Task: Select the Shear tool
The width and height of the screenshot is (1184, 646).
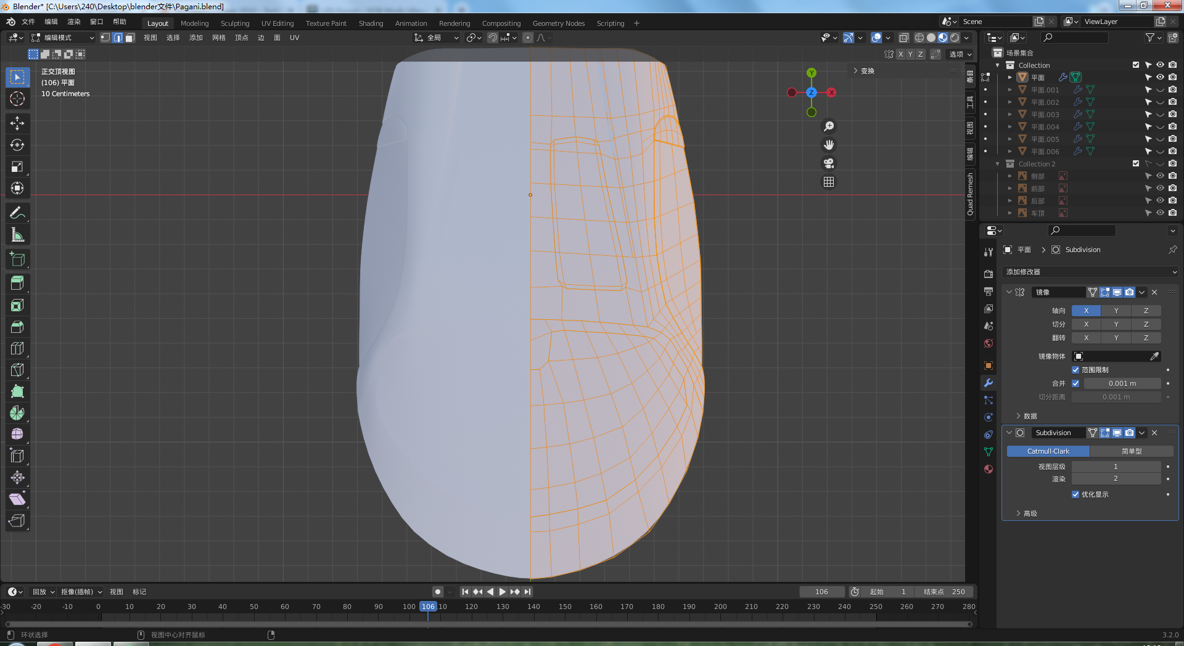Action: pos(17,499)
